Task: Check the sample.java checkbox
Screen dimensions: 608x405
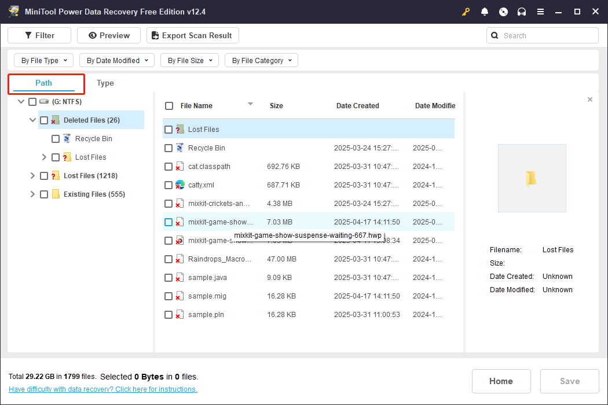Action: pyautogui.click(x=169, y=278)
